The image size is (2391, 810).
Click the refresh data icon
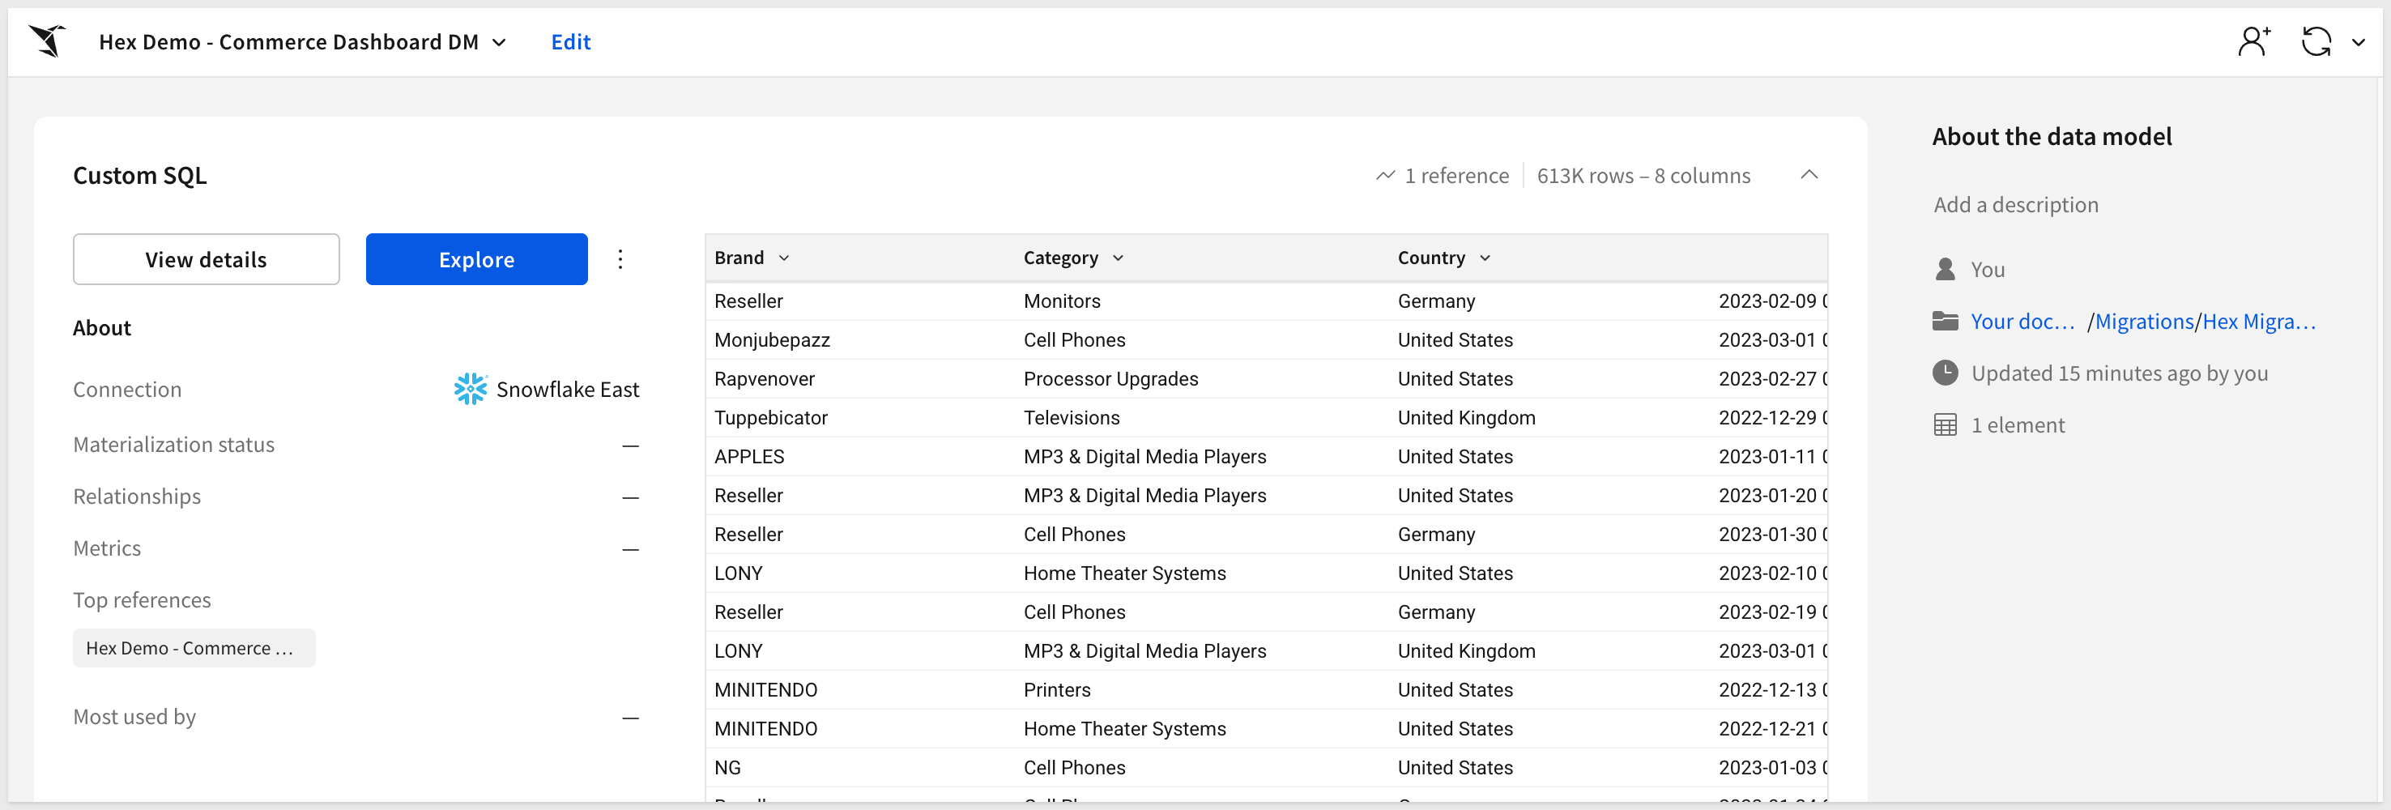point(2316,42)
